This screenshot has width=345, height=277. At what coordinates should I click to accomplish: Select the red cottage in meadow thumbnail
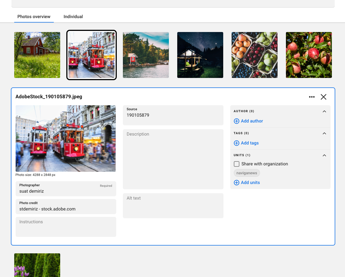(x=37, y=55)
